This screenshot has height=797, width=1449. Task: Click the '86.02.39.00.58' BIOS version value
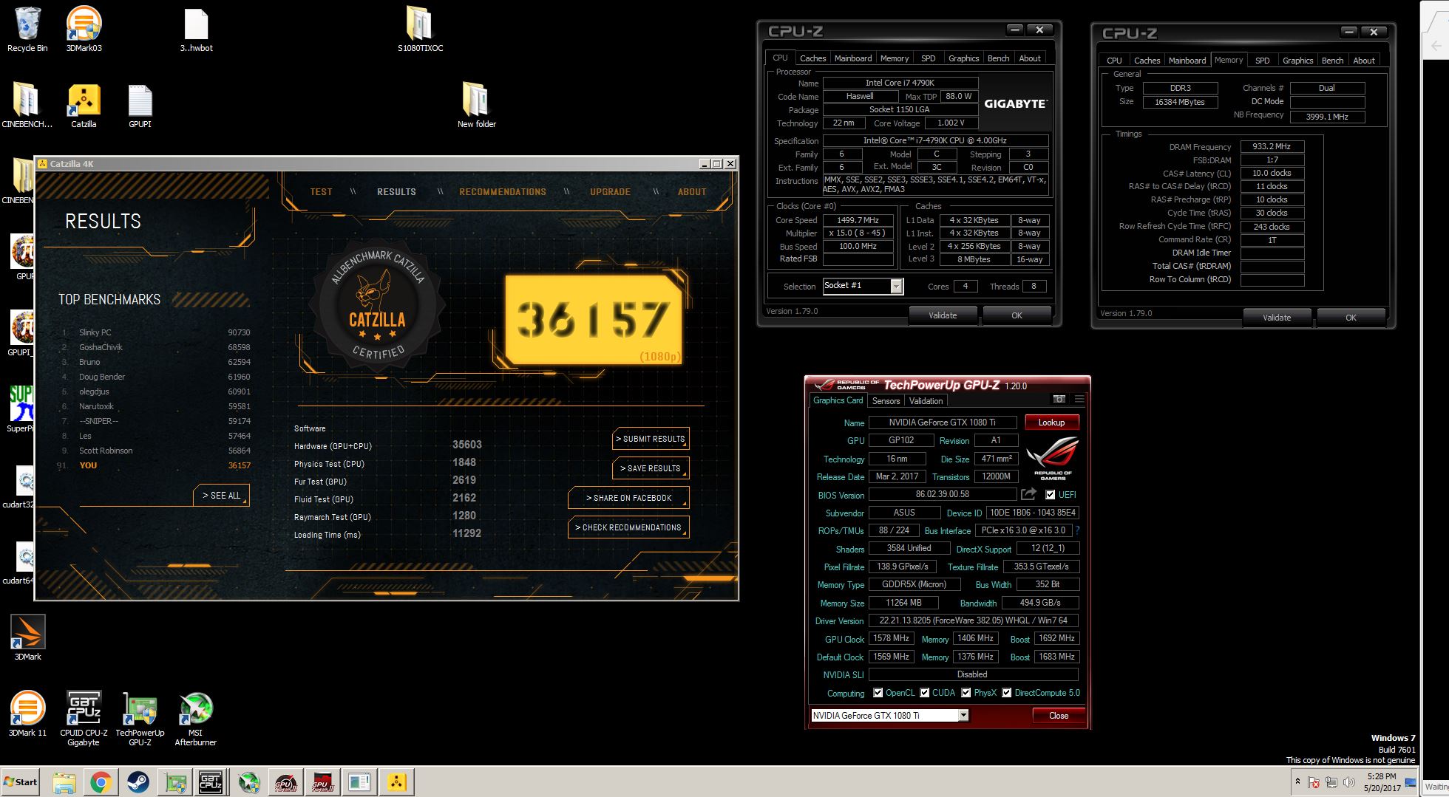pyautogui.click(x=943, y=494)
